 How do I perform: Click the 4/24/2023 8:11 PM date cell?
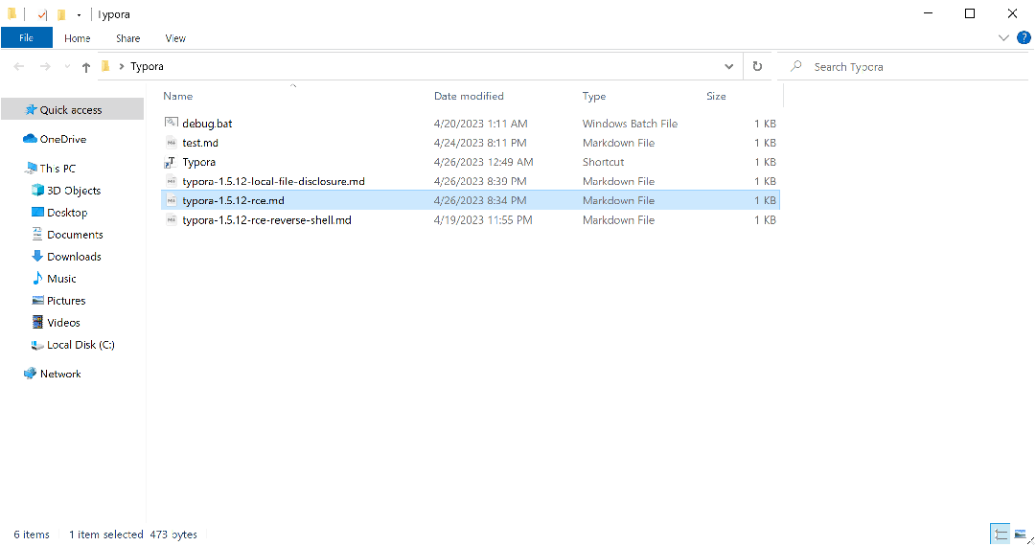(x=480, y=143)
